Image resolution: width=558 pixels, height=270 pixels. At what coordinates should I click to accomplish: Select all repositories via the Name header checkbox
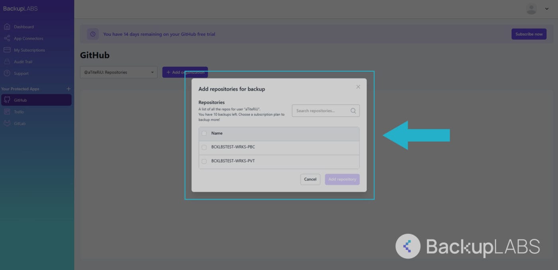(x=204, y=133)
